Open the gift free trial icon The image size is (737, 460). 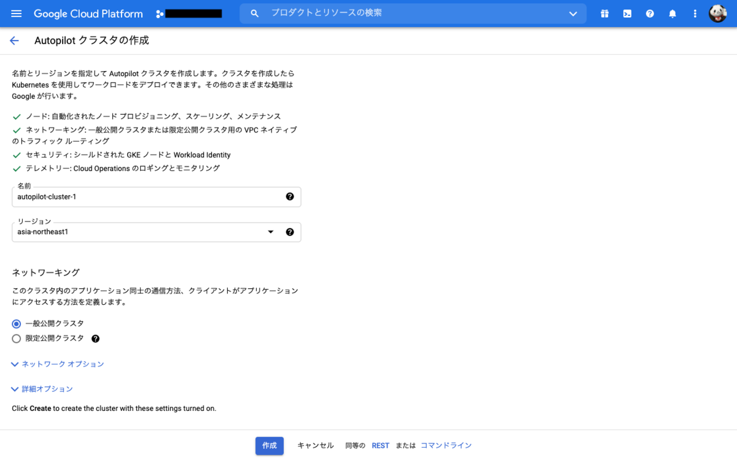pyautogui.click(x=605, y=13)
